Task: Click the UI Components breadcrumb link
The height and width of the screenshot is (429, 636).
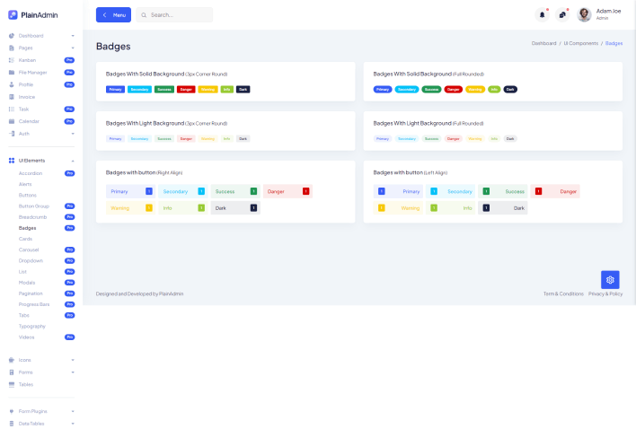Action: [x=580, y=43]
